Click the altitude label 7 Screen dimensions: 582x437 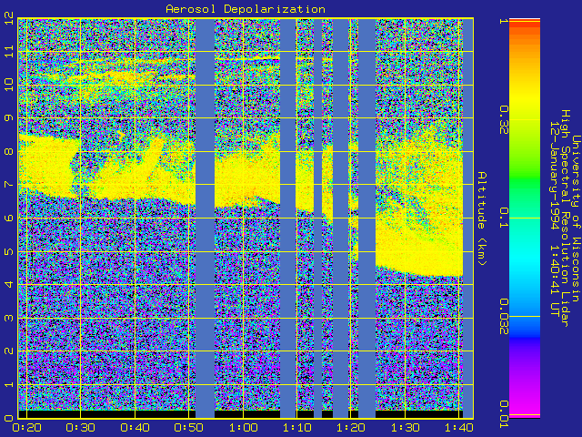[9, 184]
